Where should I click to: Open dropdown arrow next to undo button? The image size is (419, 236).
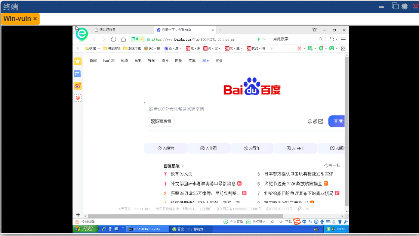pos(336,40)
